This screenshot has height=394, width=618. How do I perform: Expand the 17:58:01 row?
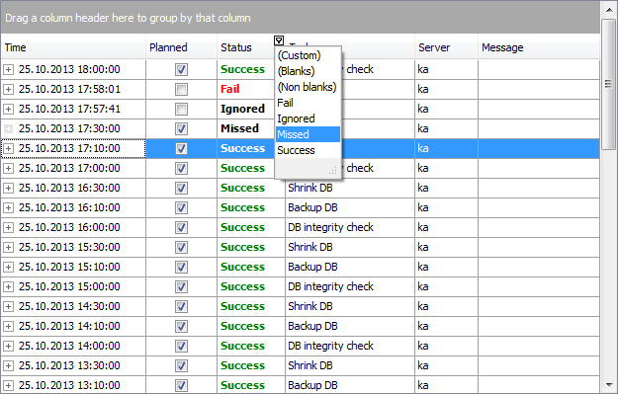tap(8, 89)
